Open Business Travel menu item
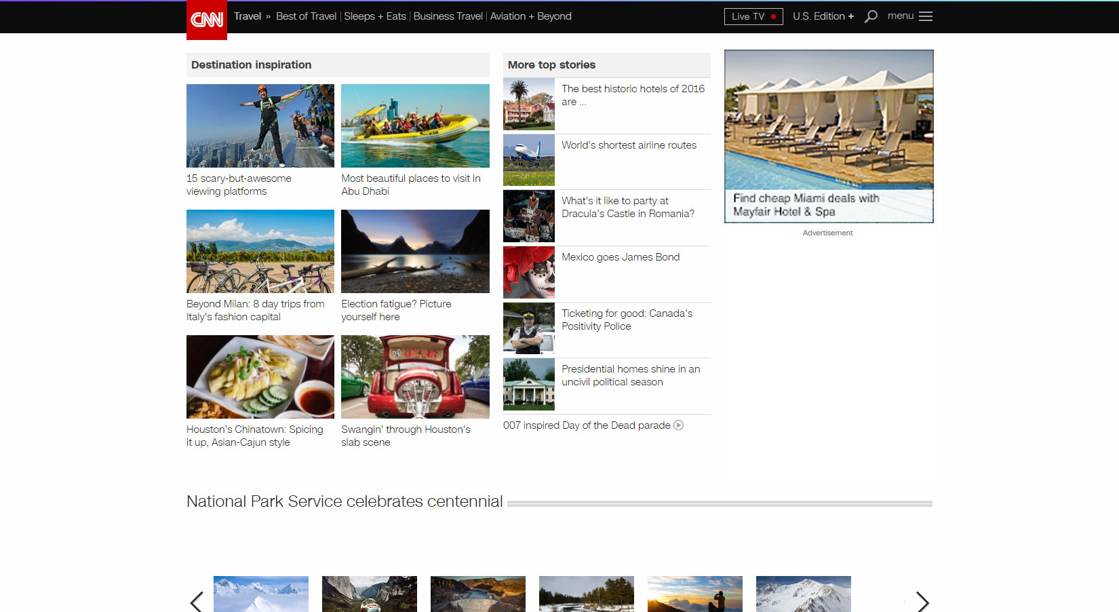This screenshot has width=1119, height=612. [448, 16]
